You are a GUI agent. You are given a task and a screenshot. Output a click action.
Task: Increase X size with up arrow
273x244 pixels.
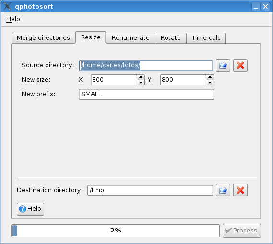(x=141, y=77)
